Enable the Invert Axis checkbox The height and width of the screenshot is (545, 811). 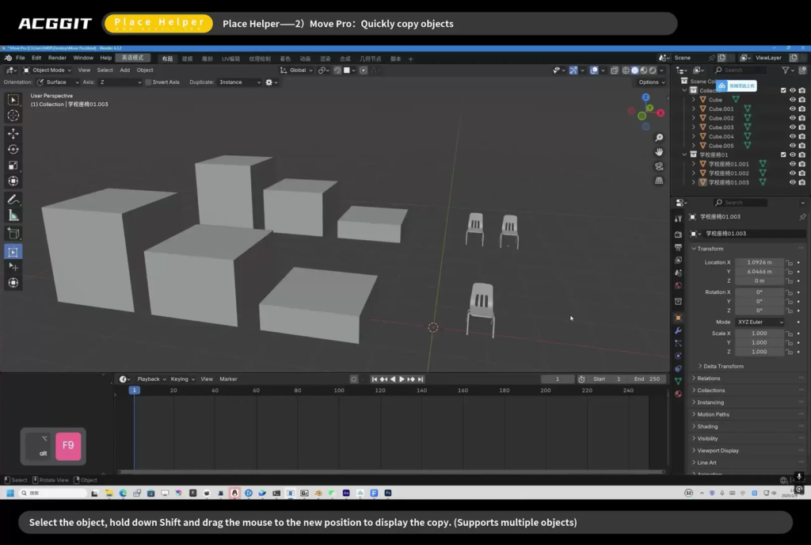[x=148, y=82]
